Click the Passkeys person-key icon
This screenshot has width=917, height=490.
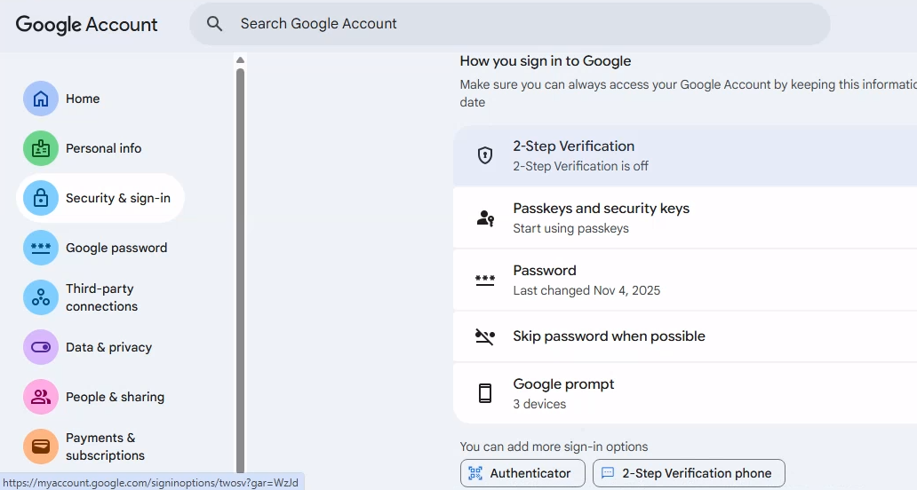(485, 217)
